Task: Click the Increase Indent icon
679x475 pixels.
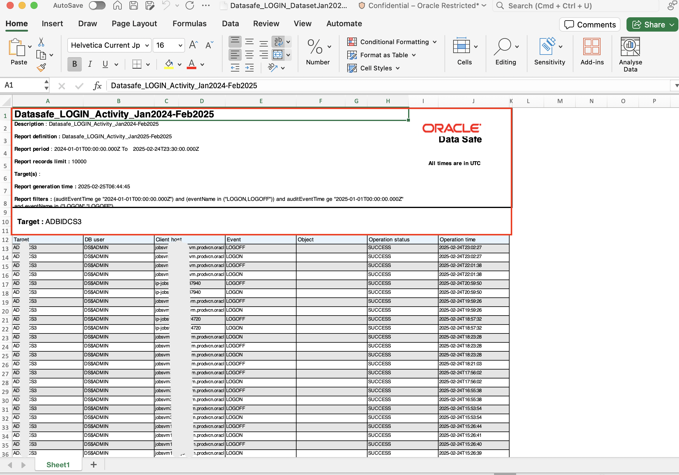Action: (x=249, y=68)
